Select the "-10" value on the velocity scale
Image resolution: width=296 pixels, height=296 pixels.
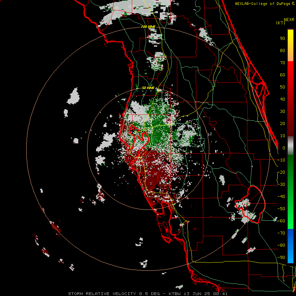pos(281,160)
